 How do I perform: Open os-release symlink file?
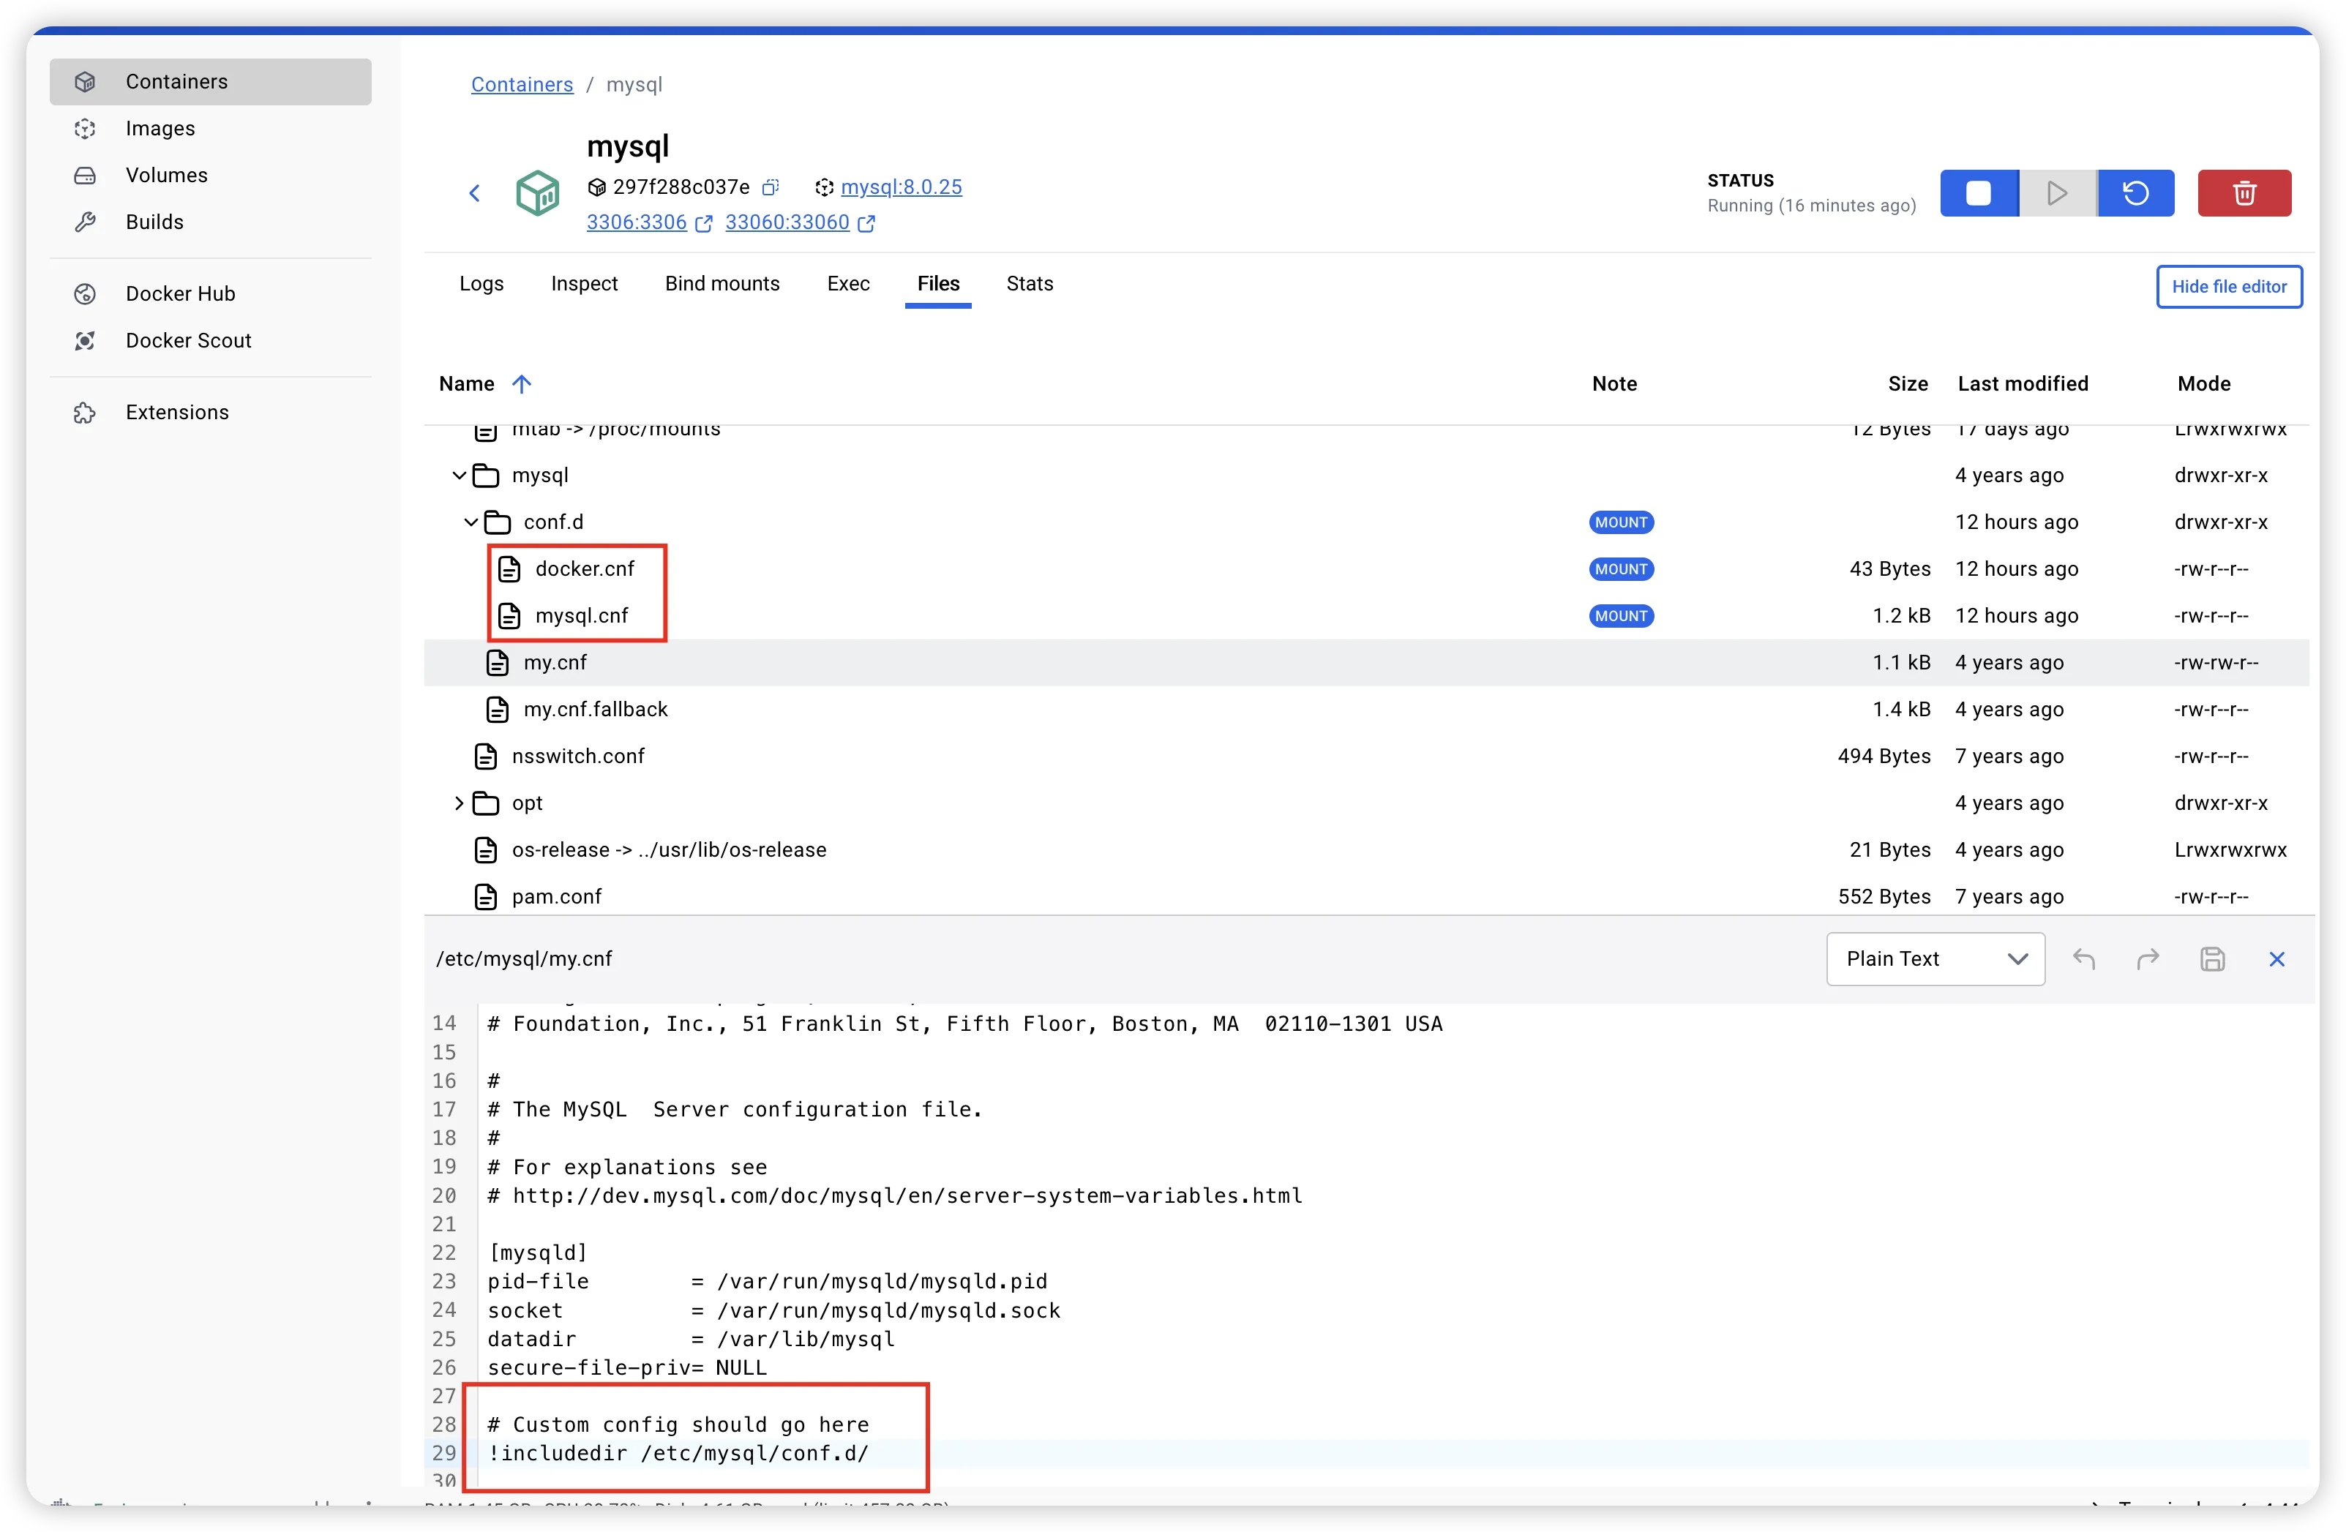pos(668,850)
